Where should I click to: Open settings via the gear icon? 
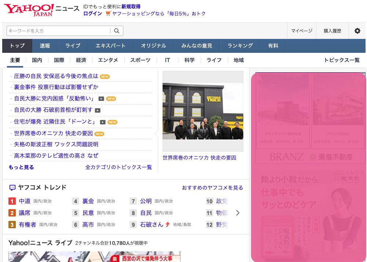(357, 31)
